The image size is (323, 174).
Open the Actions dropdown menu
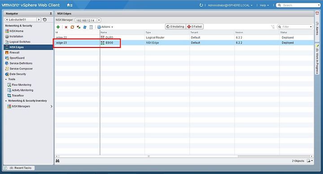[x=105, y=27]
